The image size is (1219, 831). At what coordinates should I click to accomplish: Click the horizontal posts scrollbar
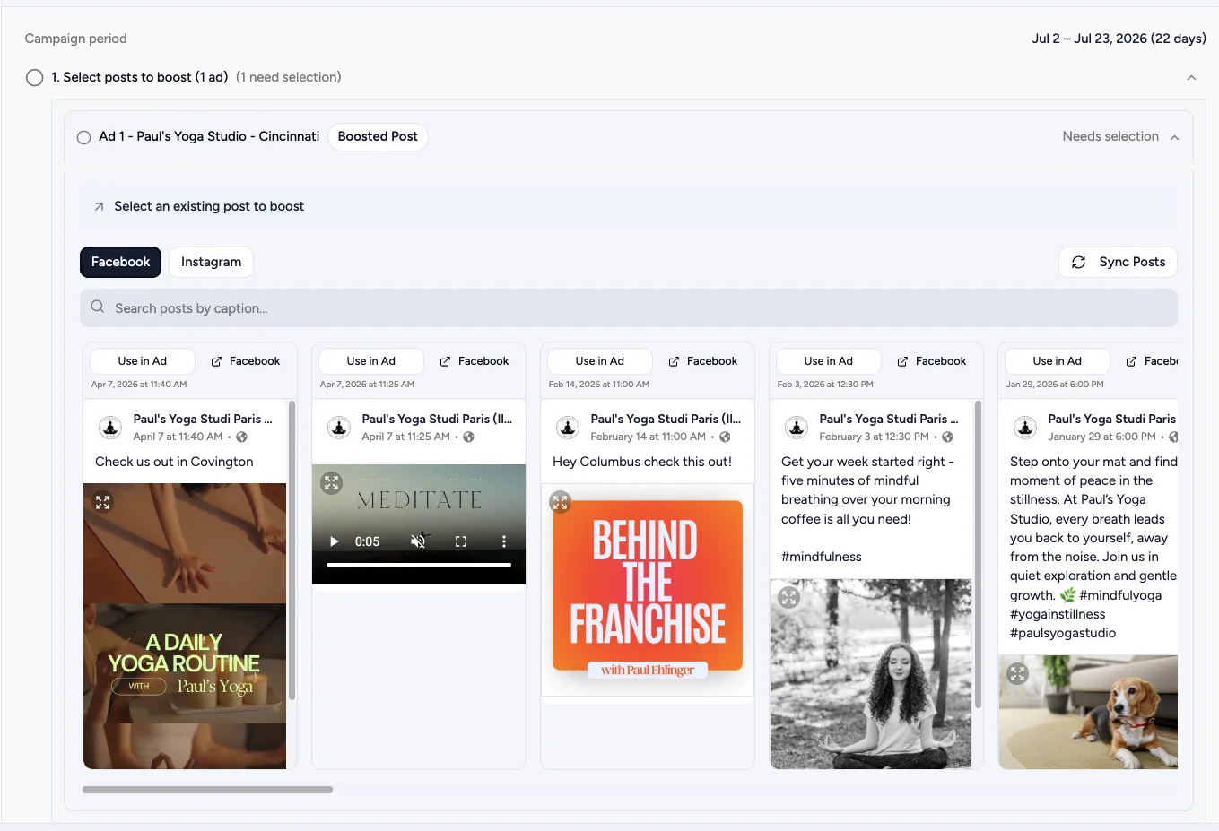(x=207, y=790)
